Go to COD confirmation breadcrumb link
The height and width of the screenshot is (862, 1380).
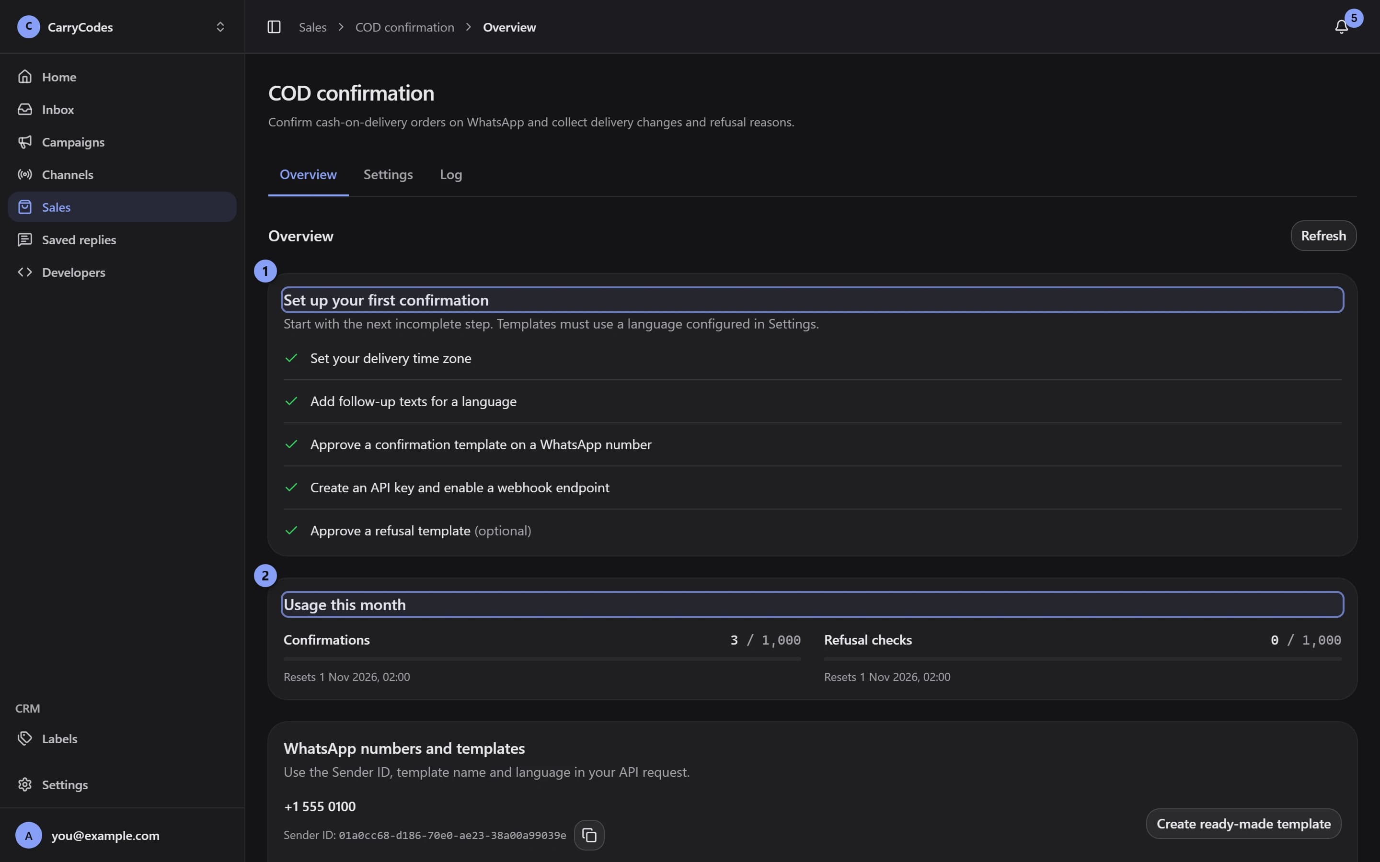tap(404, 27)
